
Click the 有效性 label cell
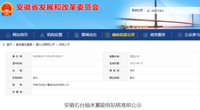116,70
